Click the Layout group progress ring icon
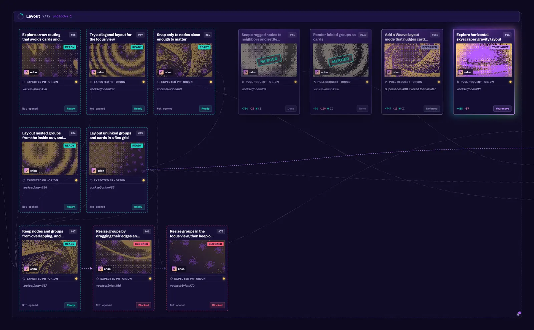Viewport: 534px width, 330px height. click(x=21, y=16)
